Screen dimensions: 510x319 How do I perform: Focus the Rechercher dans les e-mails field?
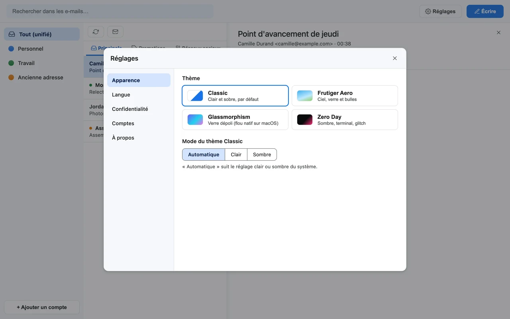(110, 11)
